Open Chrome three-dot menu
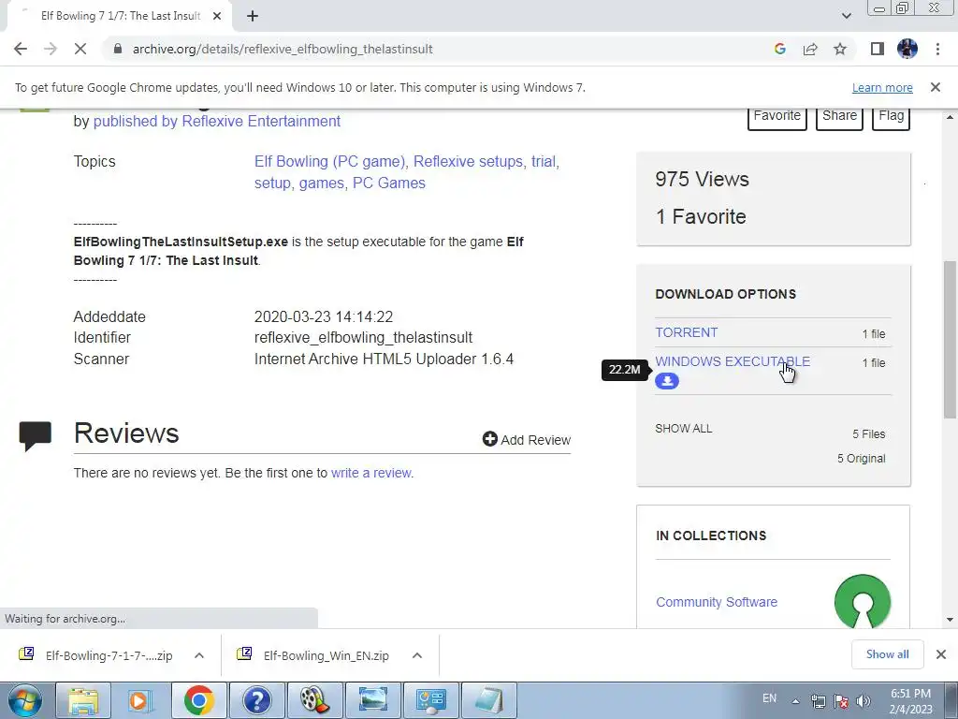 pyautogui.click(x=937, y=49)
